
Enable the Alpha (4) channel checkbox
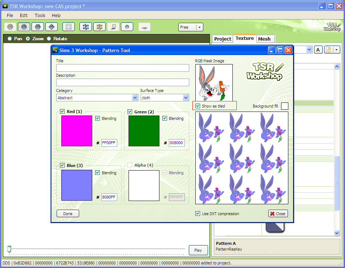130,165
